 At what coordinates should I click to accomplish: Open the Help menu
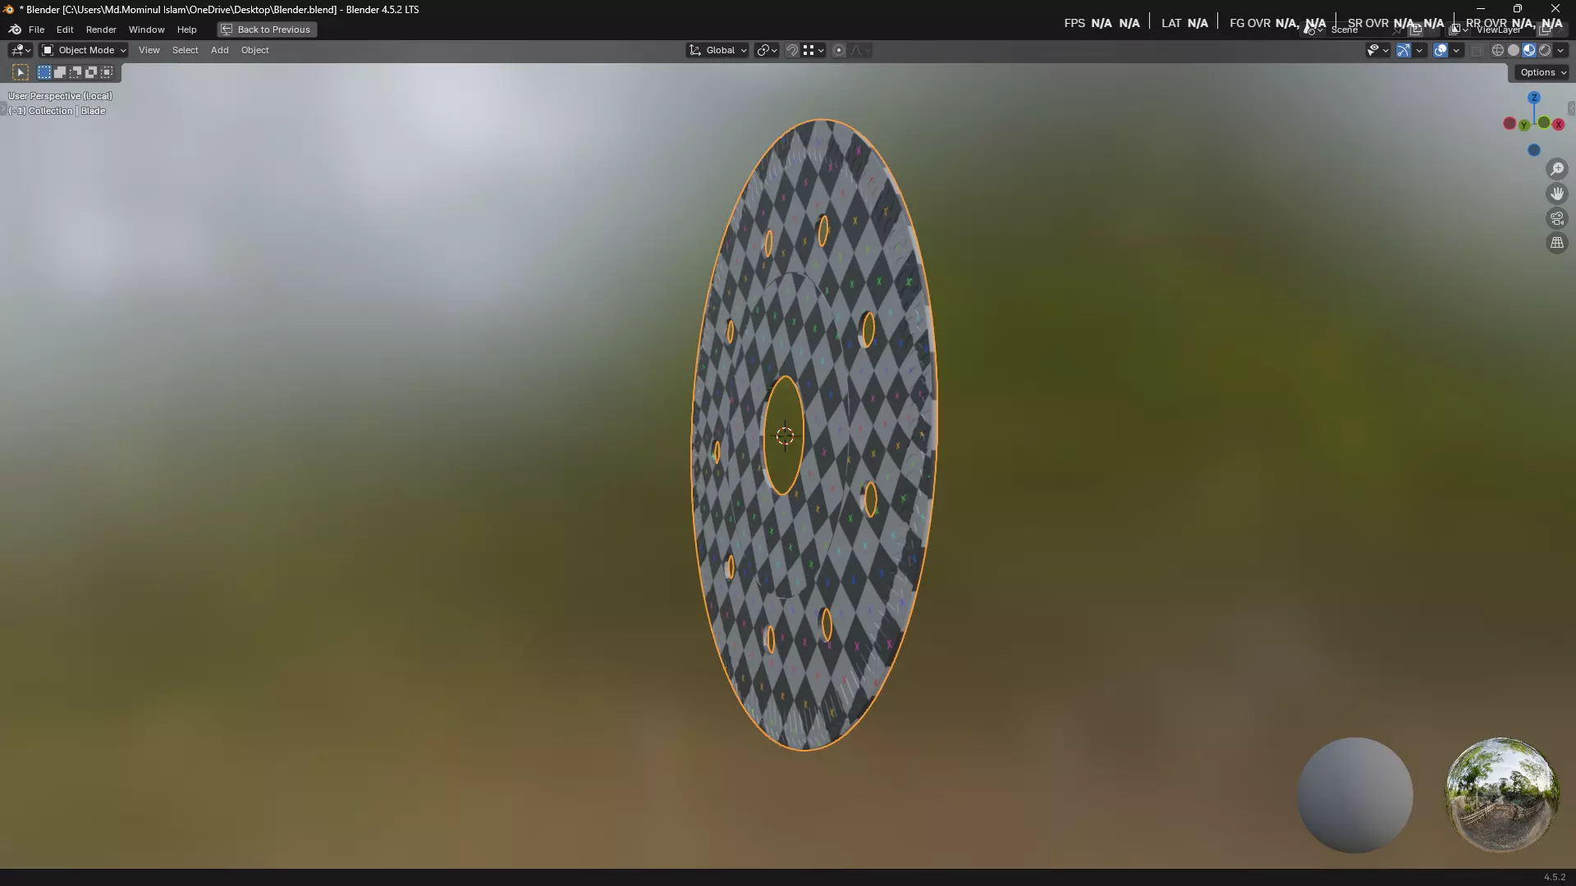click(x=186, y=30)
